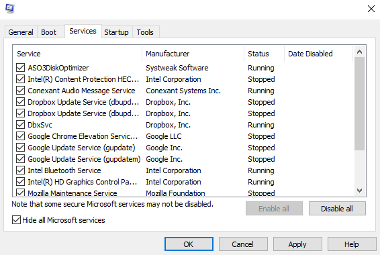Sort by the Status column header
The image size is (380, 255).
pyautogui.click(x=264, y=54)
